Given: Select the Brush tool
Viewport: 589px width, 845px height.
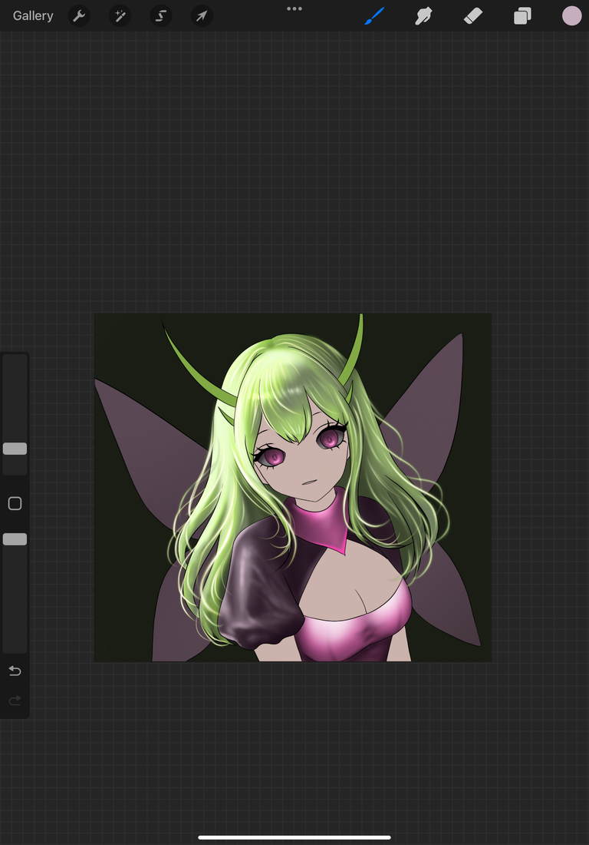Looking at the screenshot, I should (x=374, y=15).
